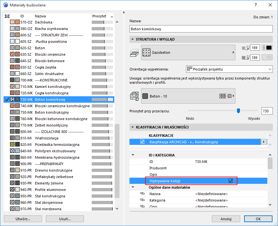278x226 pixels.
Task: Click the Priorytet przy przecięciu slider handle
Action: 239,111
